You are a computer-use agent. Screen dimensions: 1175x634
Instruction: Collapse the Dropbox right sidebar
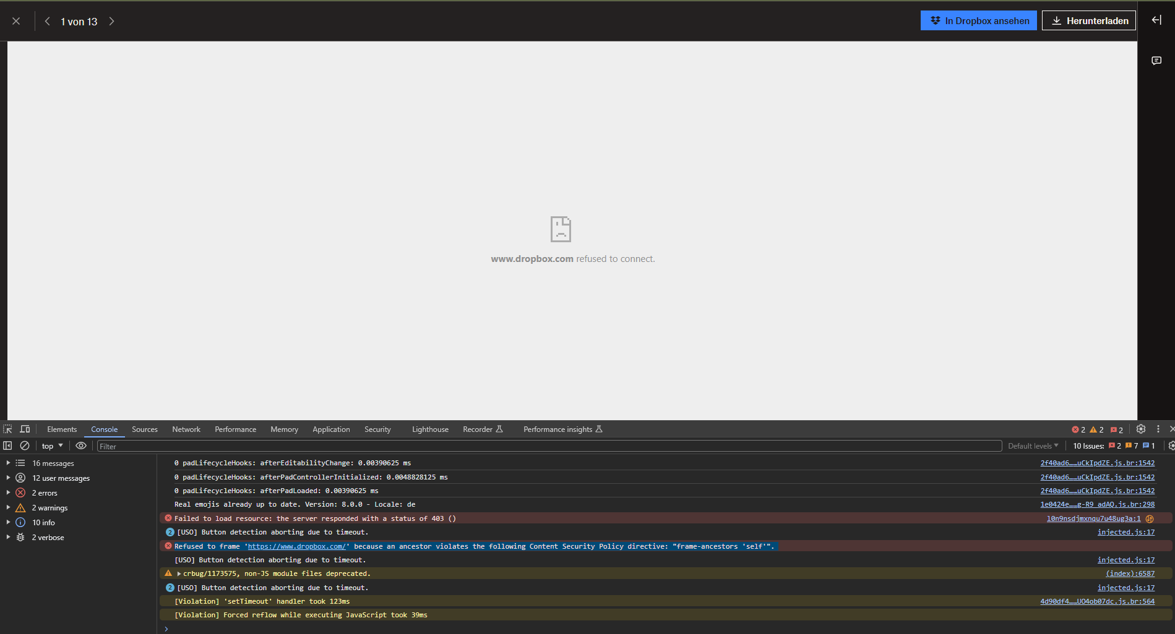(x=1156, y=20)
